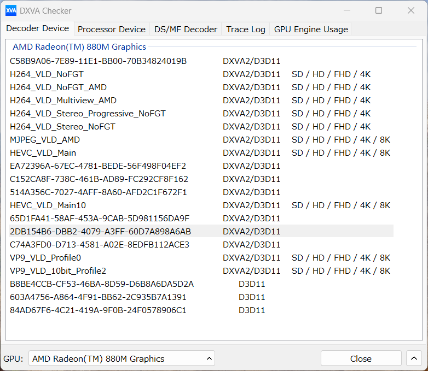This screenshot has width=428, height=371.
Task: Click the D3D11 value for B8BE4CCB row
Action: pyautogui.click(x=252, y=284)
